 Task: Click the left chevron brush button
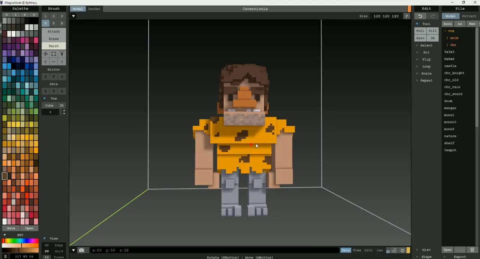click(45, 62)
